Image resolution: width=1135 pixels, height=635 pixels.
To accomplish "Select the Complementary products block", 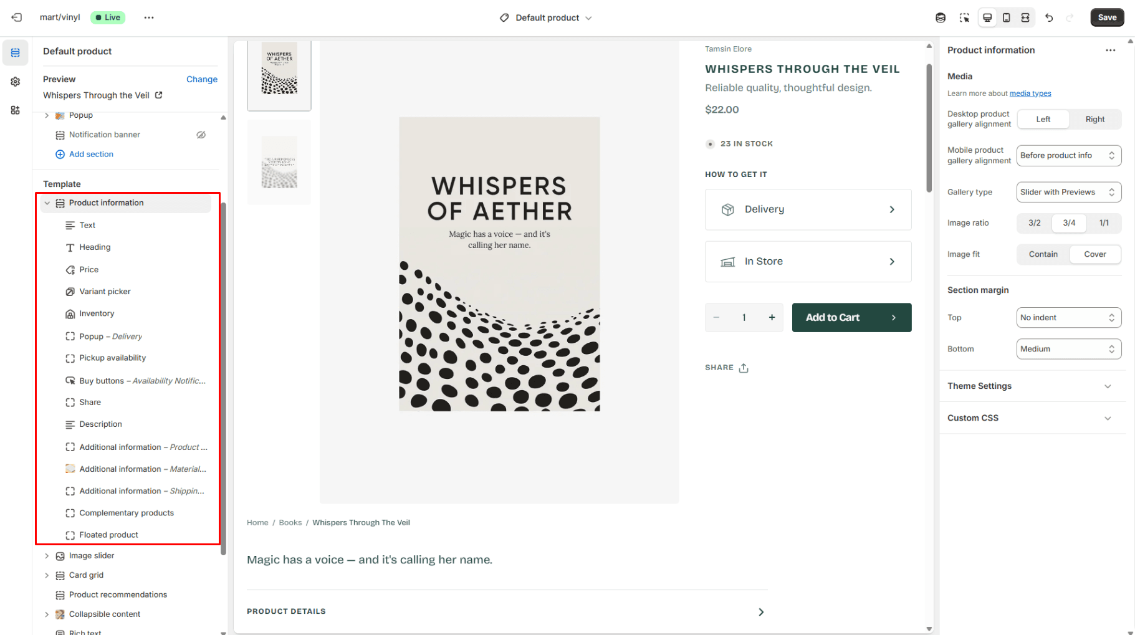I will click(x=127, y=513).
